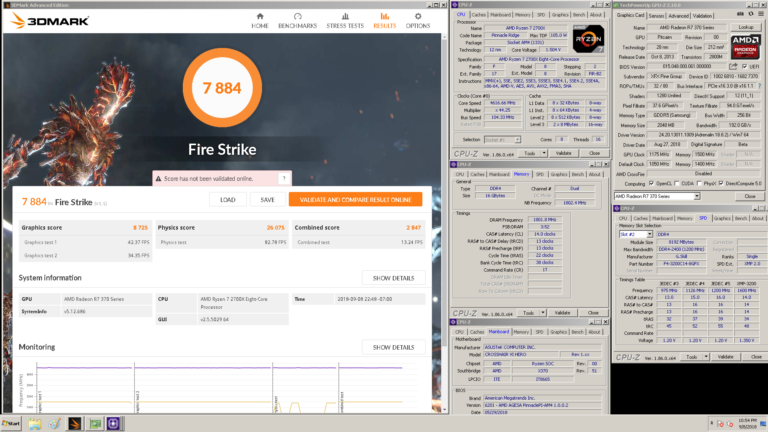Click the part number F4-3200C14-8GFX
This screenshot has width=768, height=432.
point(681,264)
